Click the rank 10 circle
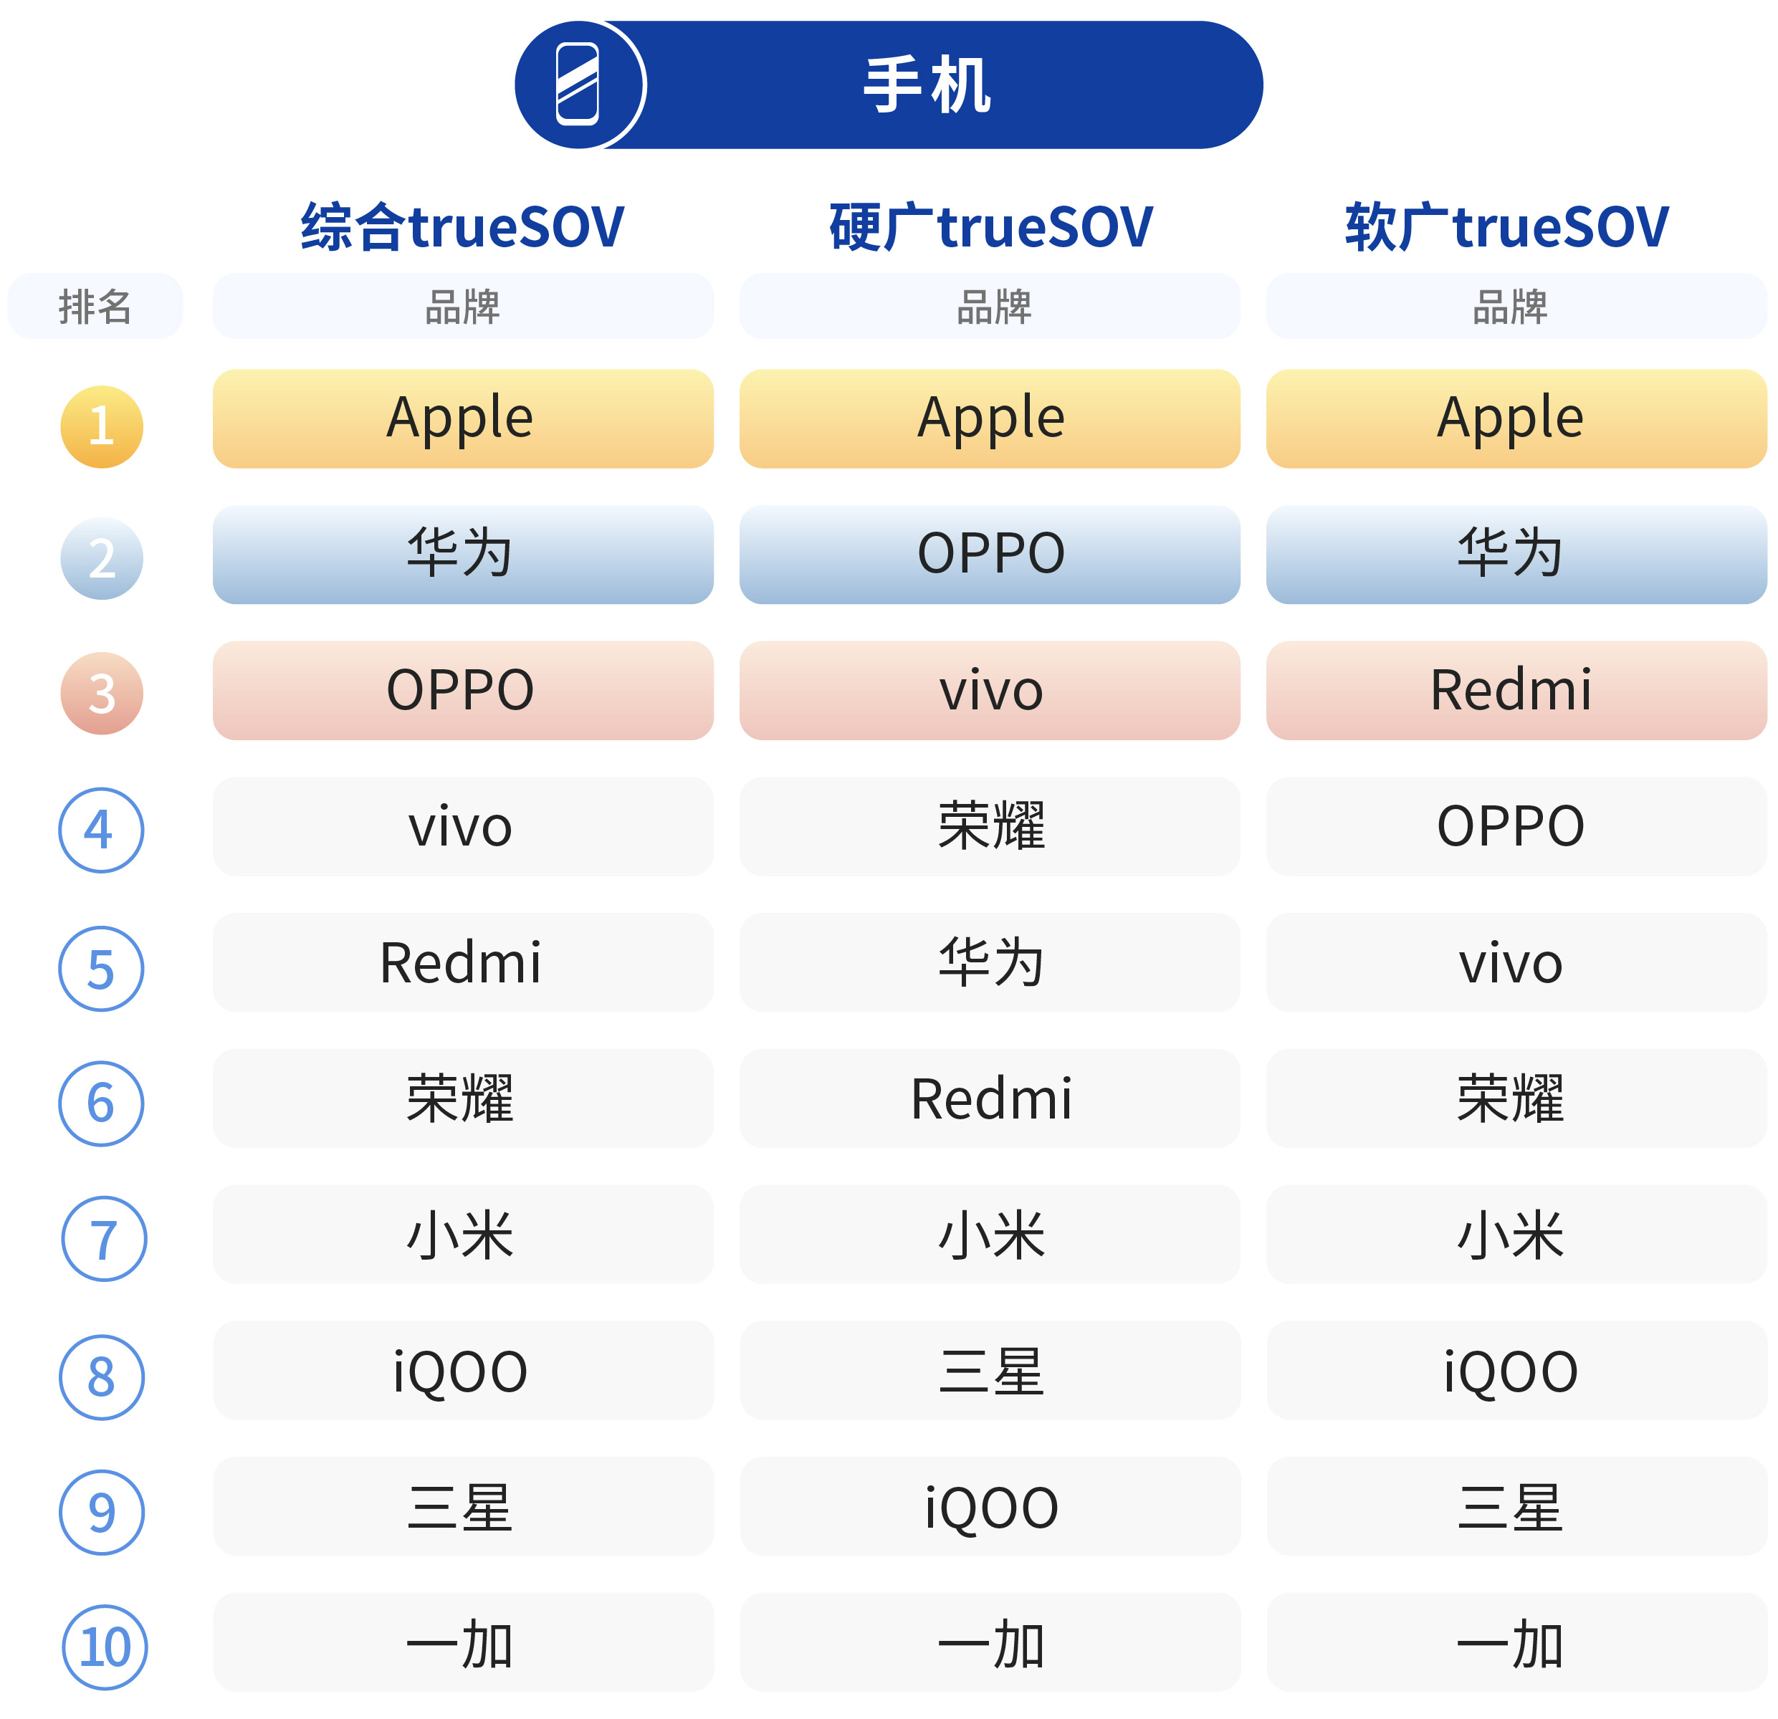This screenshot has width=1778, height=1719. pos(105,1647)
